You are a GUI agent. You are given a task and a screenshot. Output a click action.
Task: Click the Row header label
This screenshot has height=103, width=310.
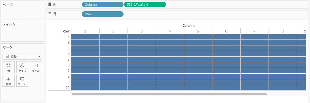click(66, 31)
